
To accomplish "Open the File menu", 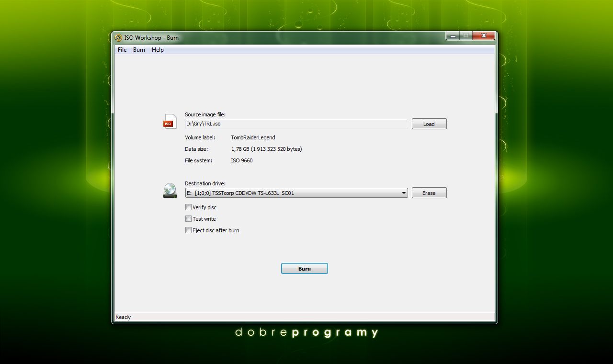I will 122,50.
